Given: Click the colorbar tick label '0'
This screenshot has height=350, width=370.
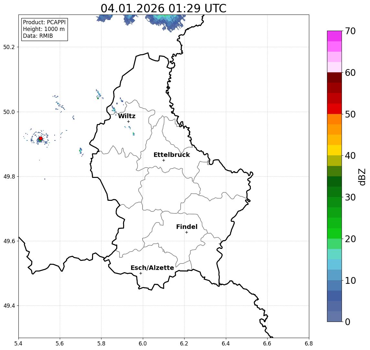Looking at the screenshot, I should [348, 322].
